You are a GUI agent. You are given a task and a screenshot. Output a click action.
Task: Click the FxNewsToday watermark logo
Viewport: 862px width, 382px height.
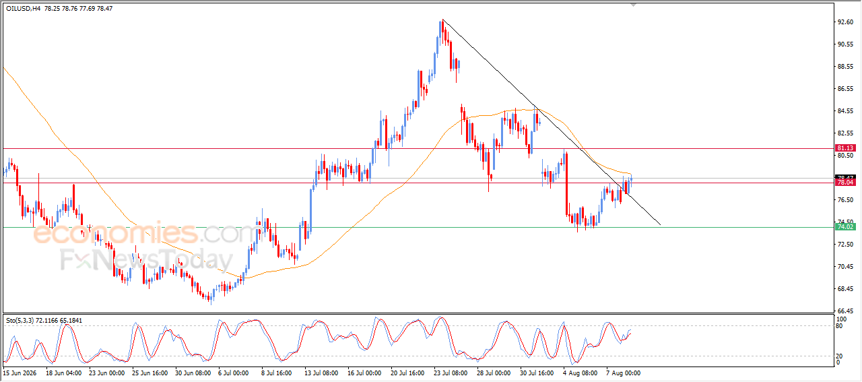tap(146, 259)
